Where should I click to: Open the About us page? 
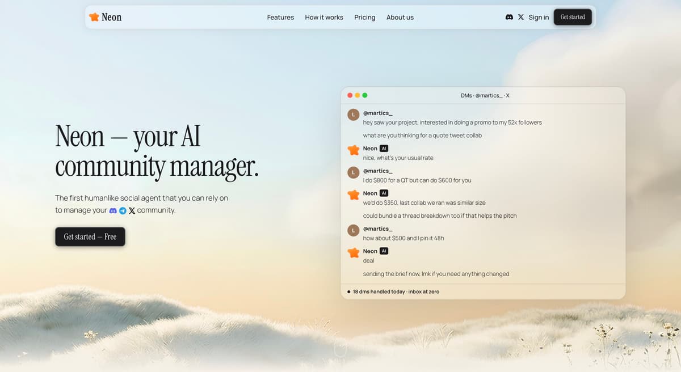[x=400, y=17]
